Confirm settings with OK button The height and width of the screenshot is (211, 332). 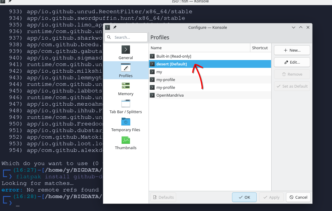click(x=244, y=197)
